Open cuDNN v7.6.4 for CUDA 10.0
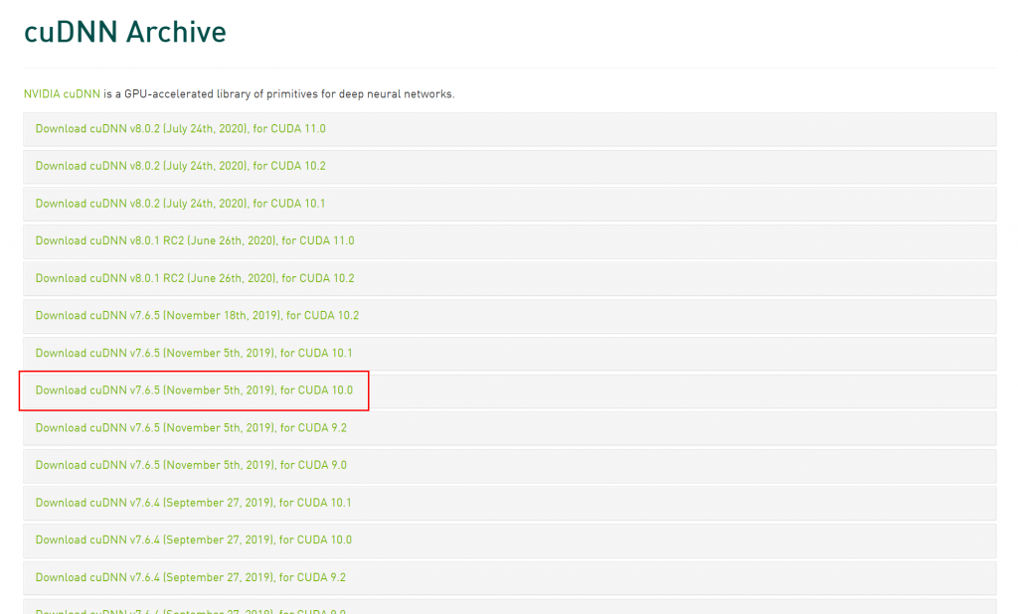Image resolution: width=1018 pixels, height=614 pixels. [193, 540]
